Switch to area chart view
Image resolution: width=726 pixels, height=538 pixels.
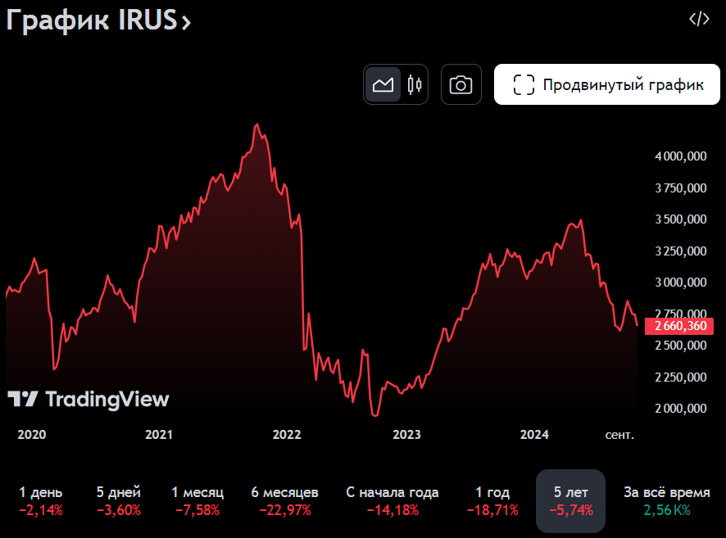[383, 84]
